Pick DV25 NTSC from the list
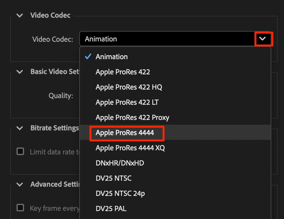Viewport: 284px width, 219px height. pyautogui.click(x=113, y=178)
